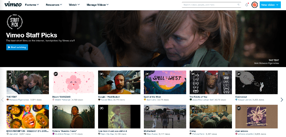Click the '12.7K views' count text
The width and height of the screenshot is (286, 137).
click(77, 134)
